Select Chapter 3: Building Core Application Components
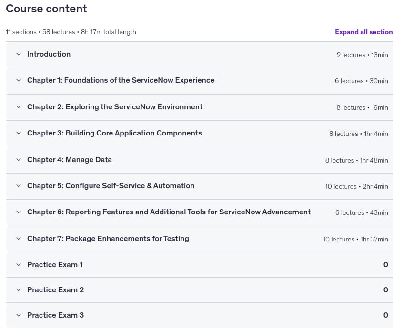 pyautogui.click(x=114, y=133)
